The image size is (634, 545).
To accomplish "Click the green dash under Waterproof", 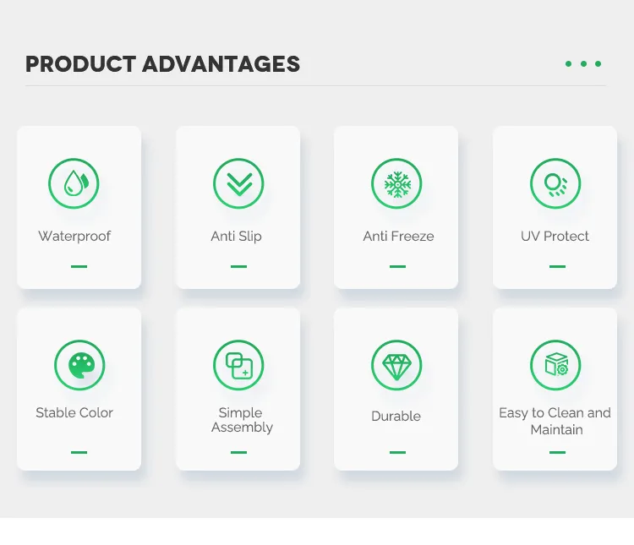I will coord(79,266).
